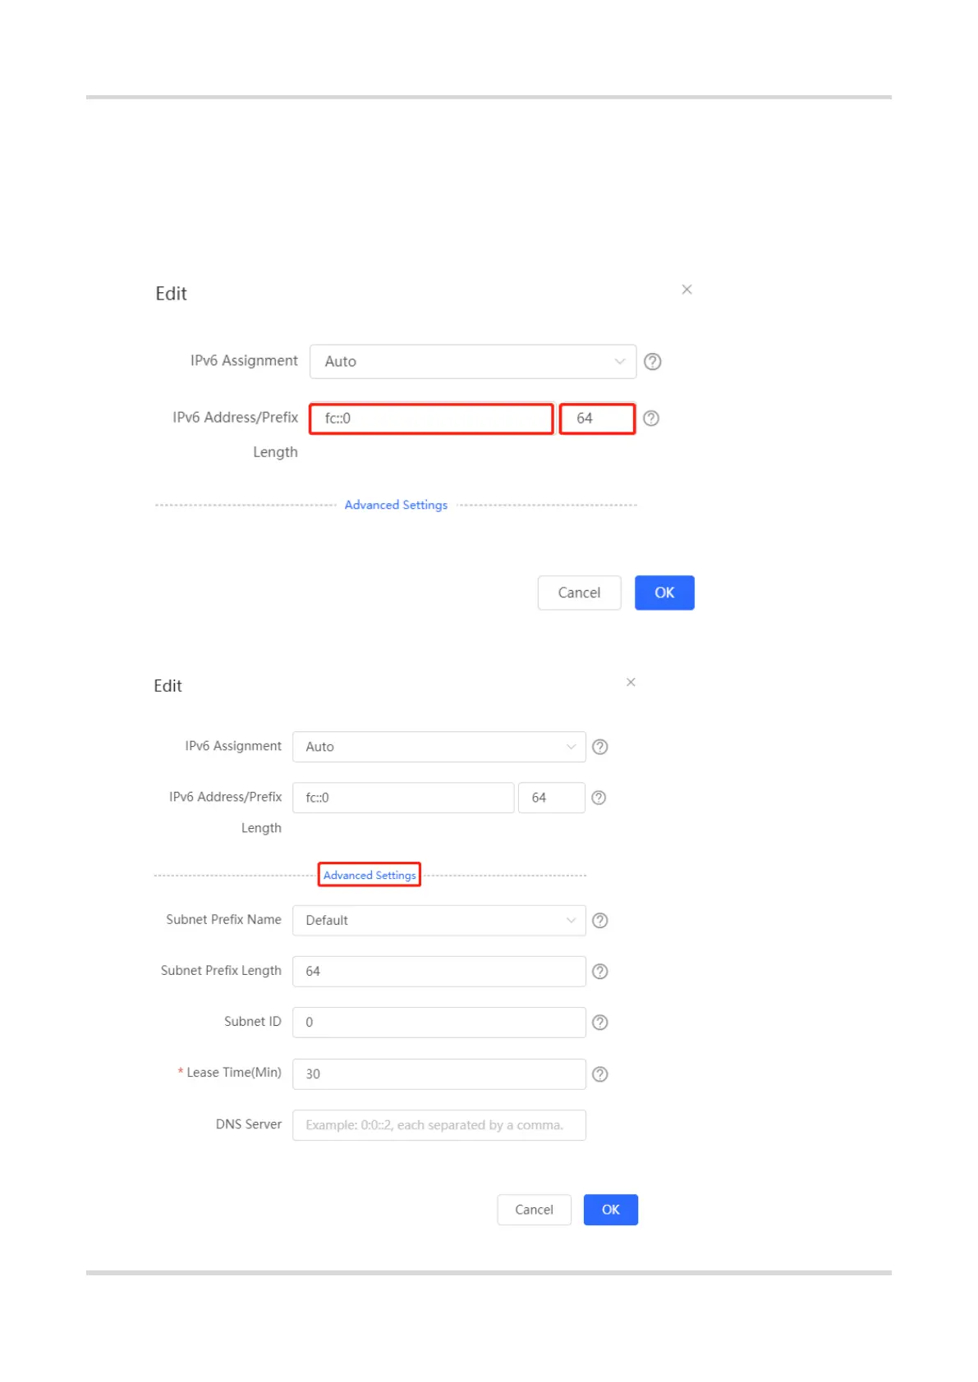This screenshot has width=978, height=1382.
Task: Close the top Edit dialog with X
Action: tap(686, 290)
